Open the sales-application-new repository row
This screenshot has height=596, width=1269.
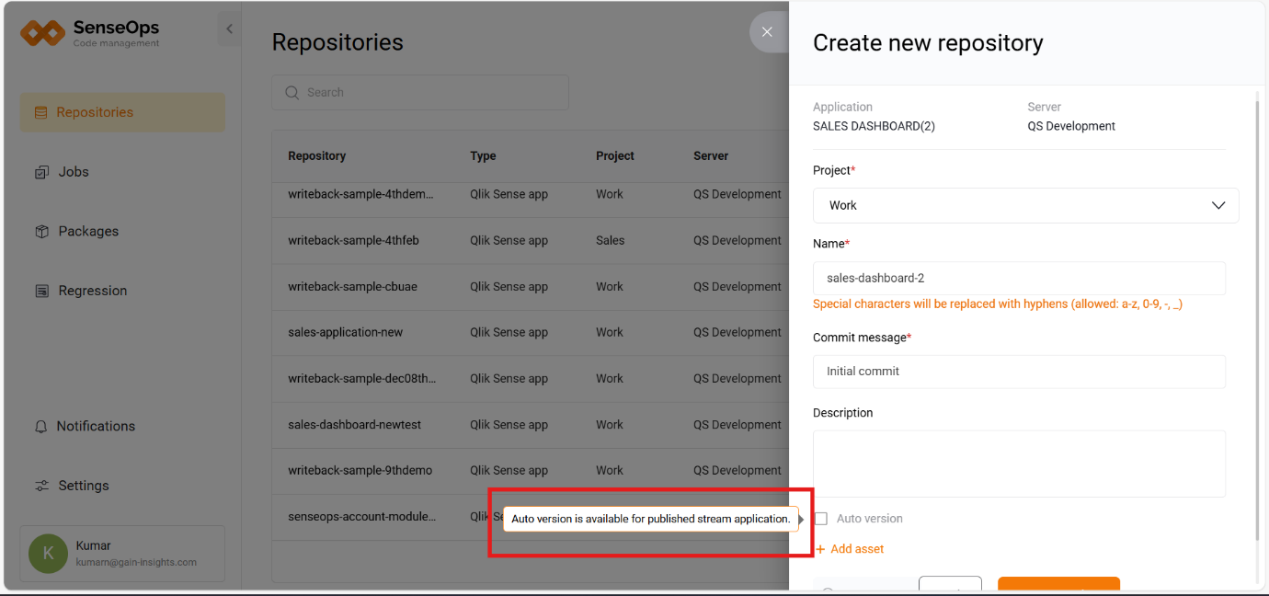click(x=346, y=332)
